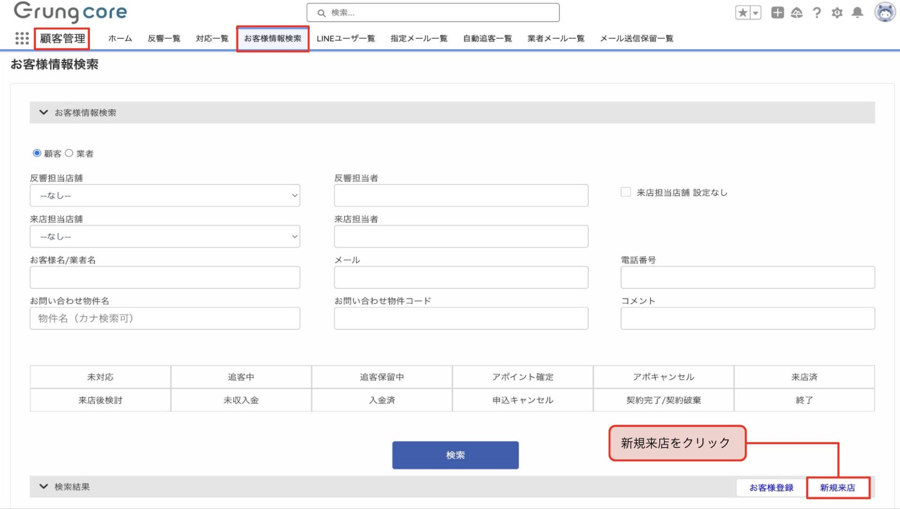
Task: Open the user profile avatar
Action: [x=885, y=12]
